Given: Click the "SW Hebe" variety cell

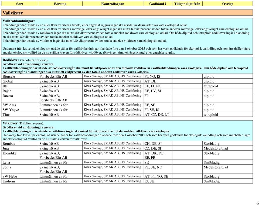Looking at the screenshot, I should coord(20,176).
